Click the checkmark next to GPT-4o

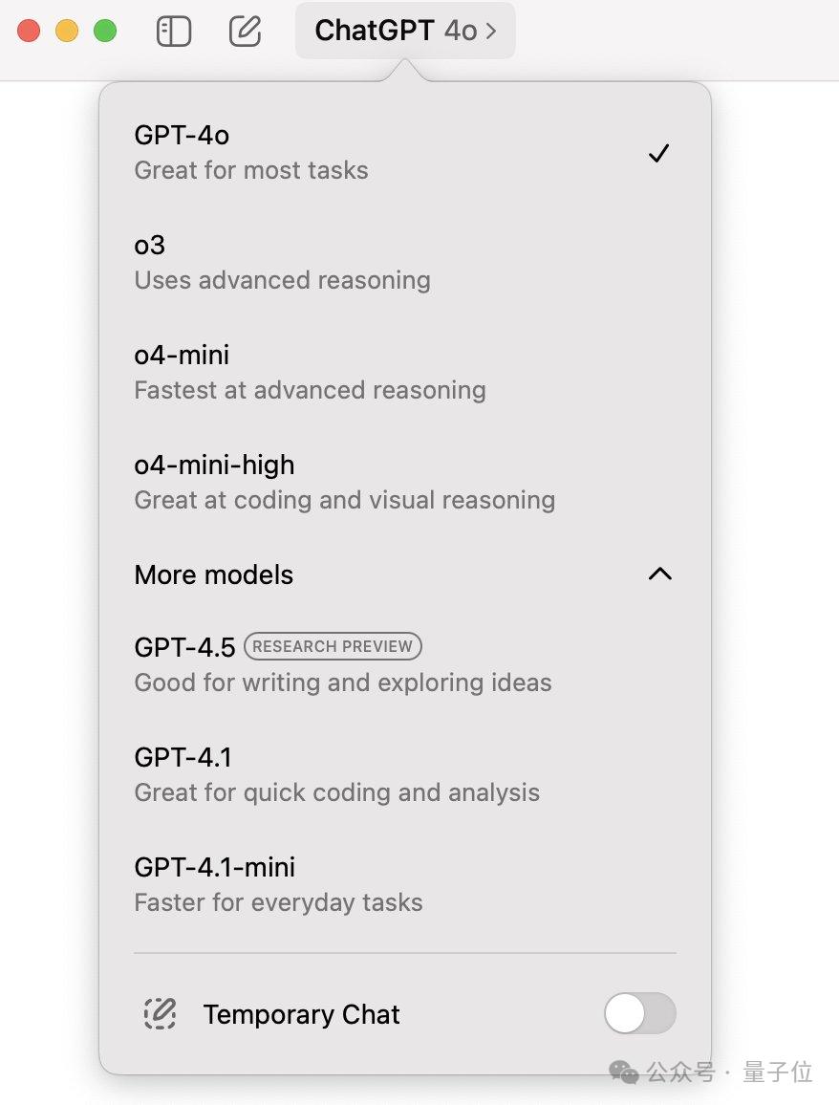pyautogui.click(x=658, y=153)
